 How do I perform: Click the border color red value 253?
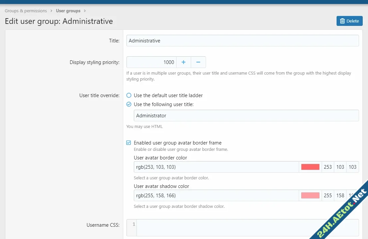coord(328,167)
